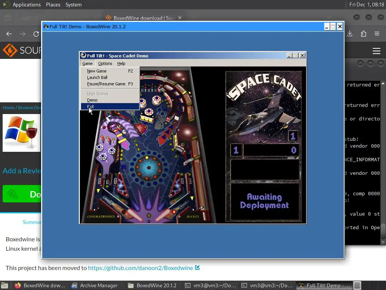
Task: Close the BoxedWine download browser tab
Action: tap(180, 18)
